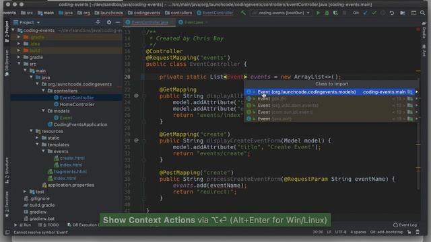Image resolution: width=431 pixels, height=242 pixels.
Task: Collapse the controllers package arrow
Action: (43, 91)
